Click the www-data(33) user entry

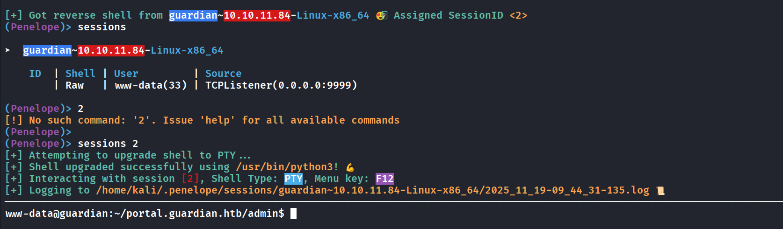click(151, 85)
